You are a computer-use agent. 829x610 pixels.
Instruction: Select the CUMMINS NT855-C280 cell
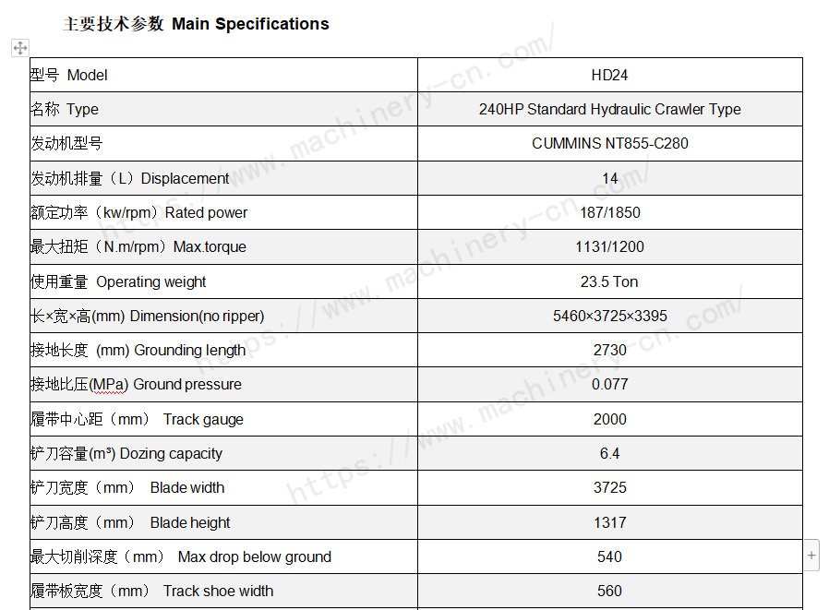click(x=609, y=144)
